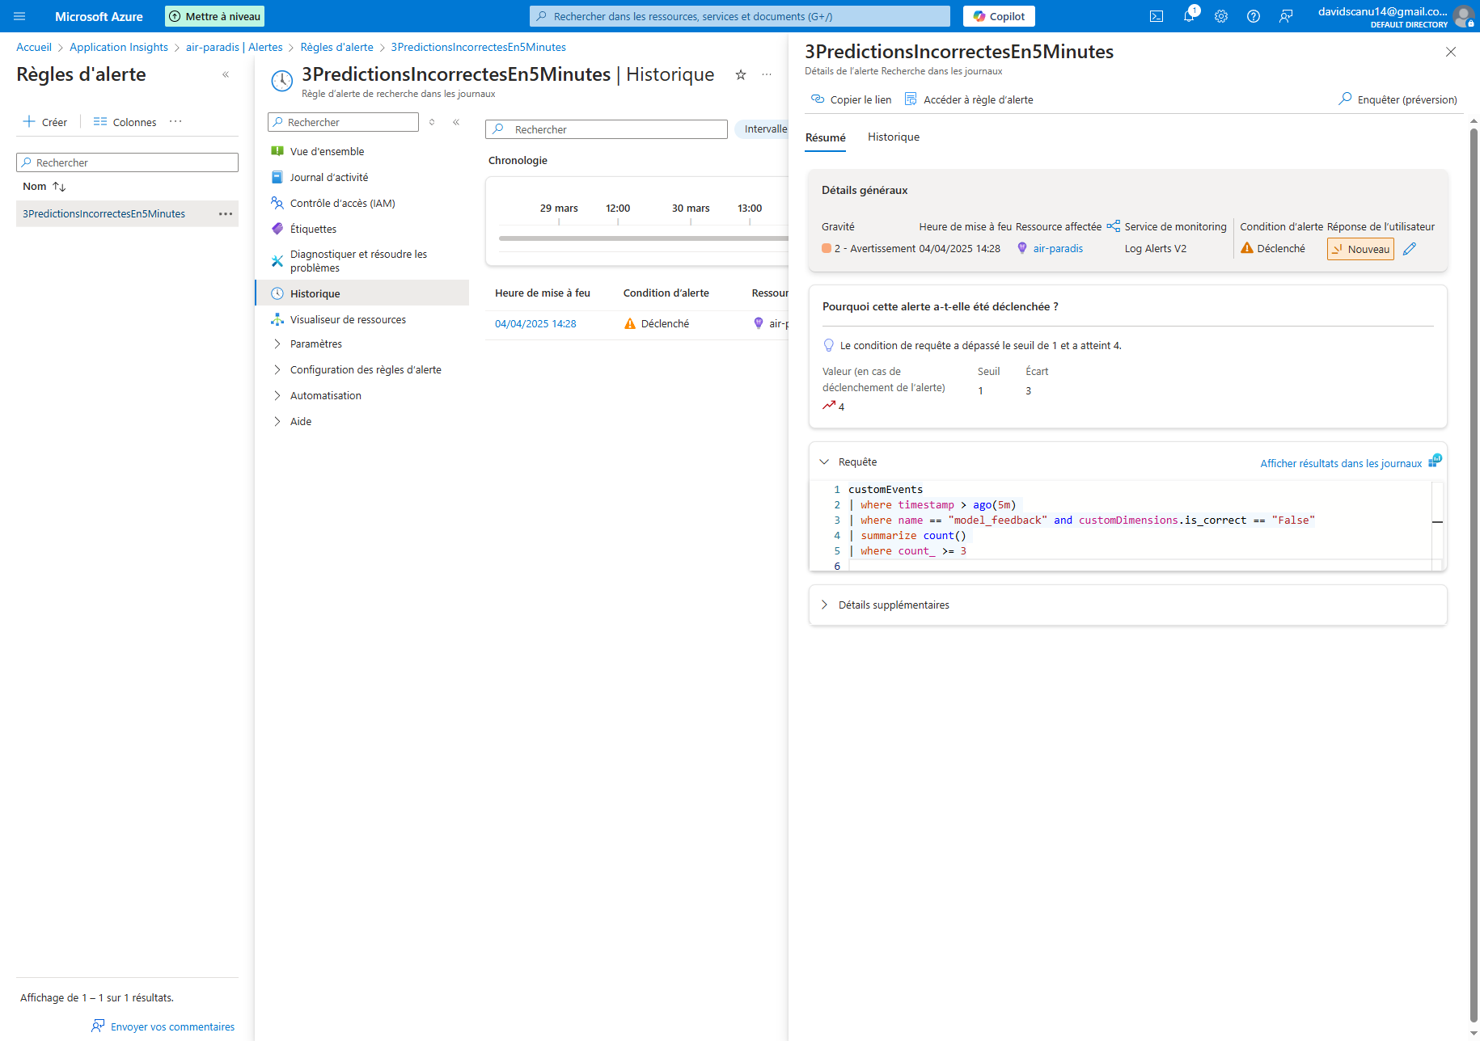Click the timeline bar under 29 mars
The image size is (1480, 1041).
pos(559,238)
